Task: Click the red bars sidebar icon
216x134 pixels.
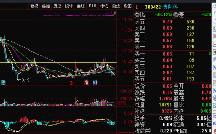Action: (215, 37)
